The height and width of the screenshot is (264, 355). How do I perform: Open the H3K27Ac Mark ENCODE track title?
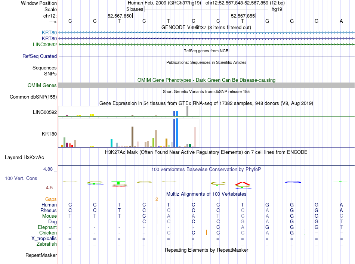(x=206, y=152)
